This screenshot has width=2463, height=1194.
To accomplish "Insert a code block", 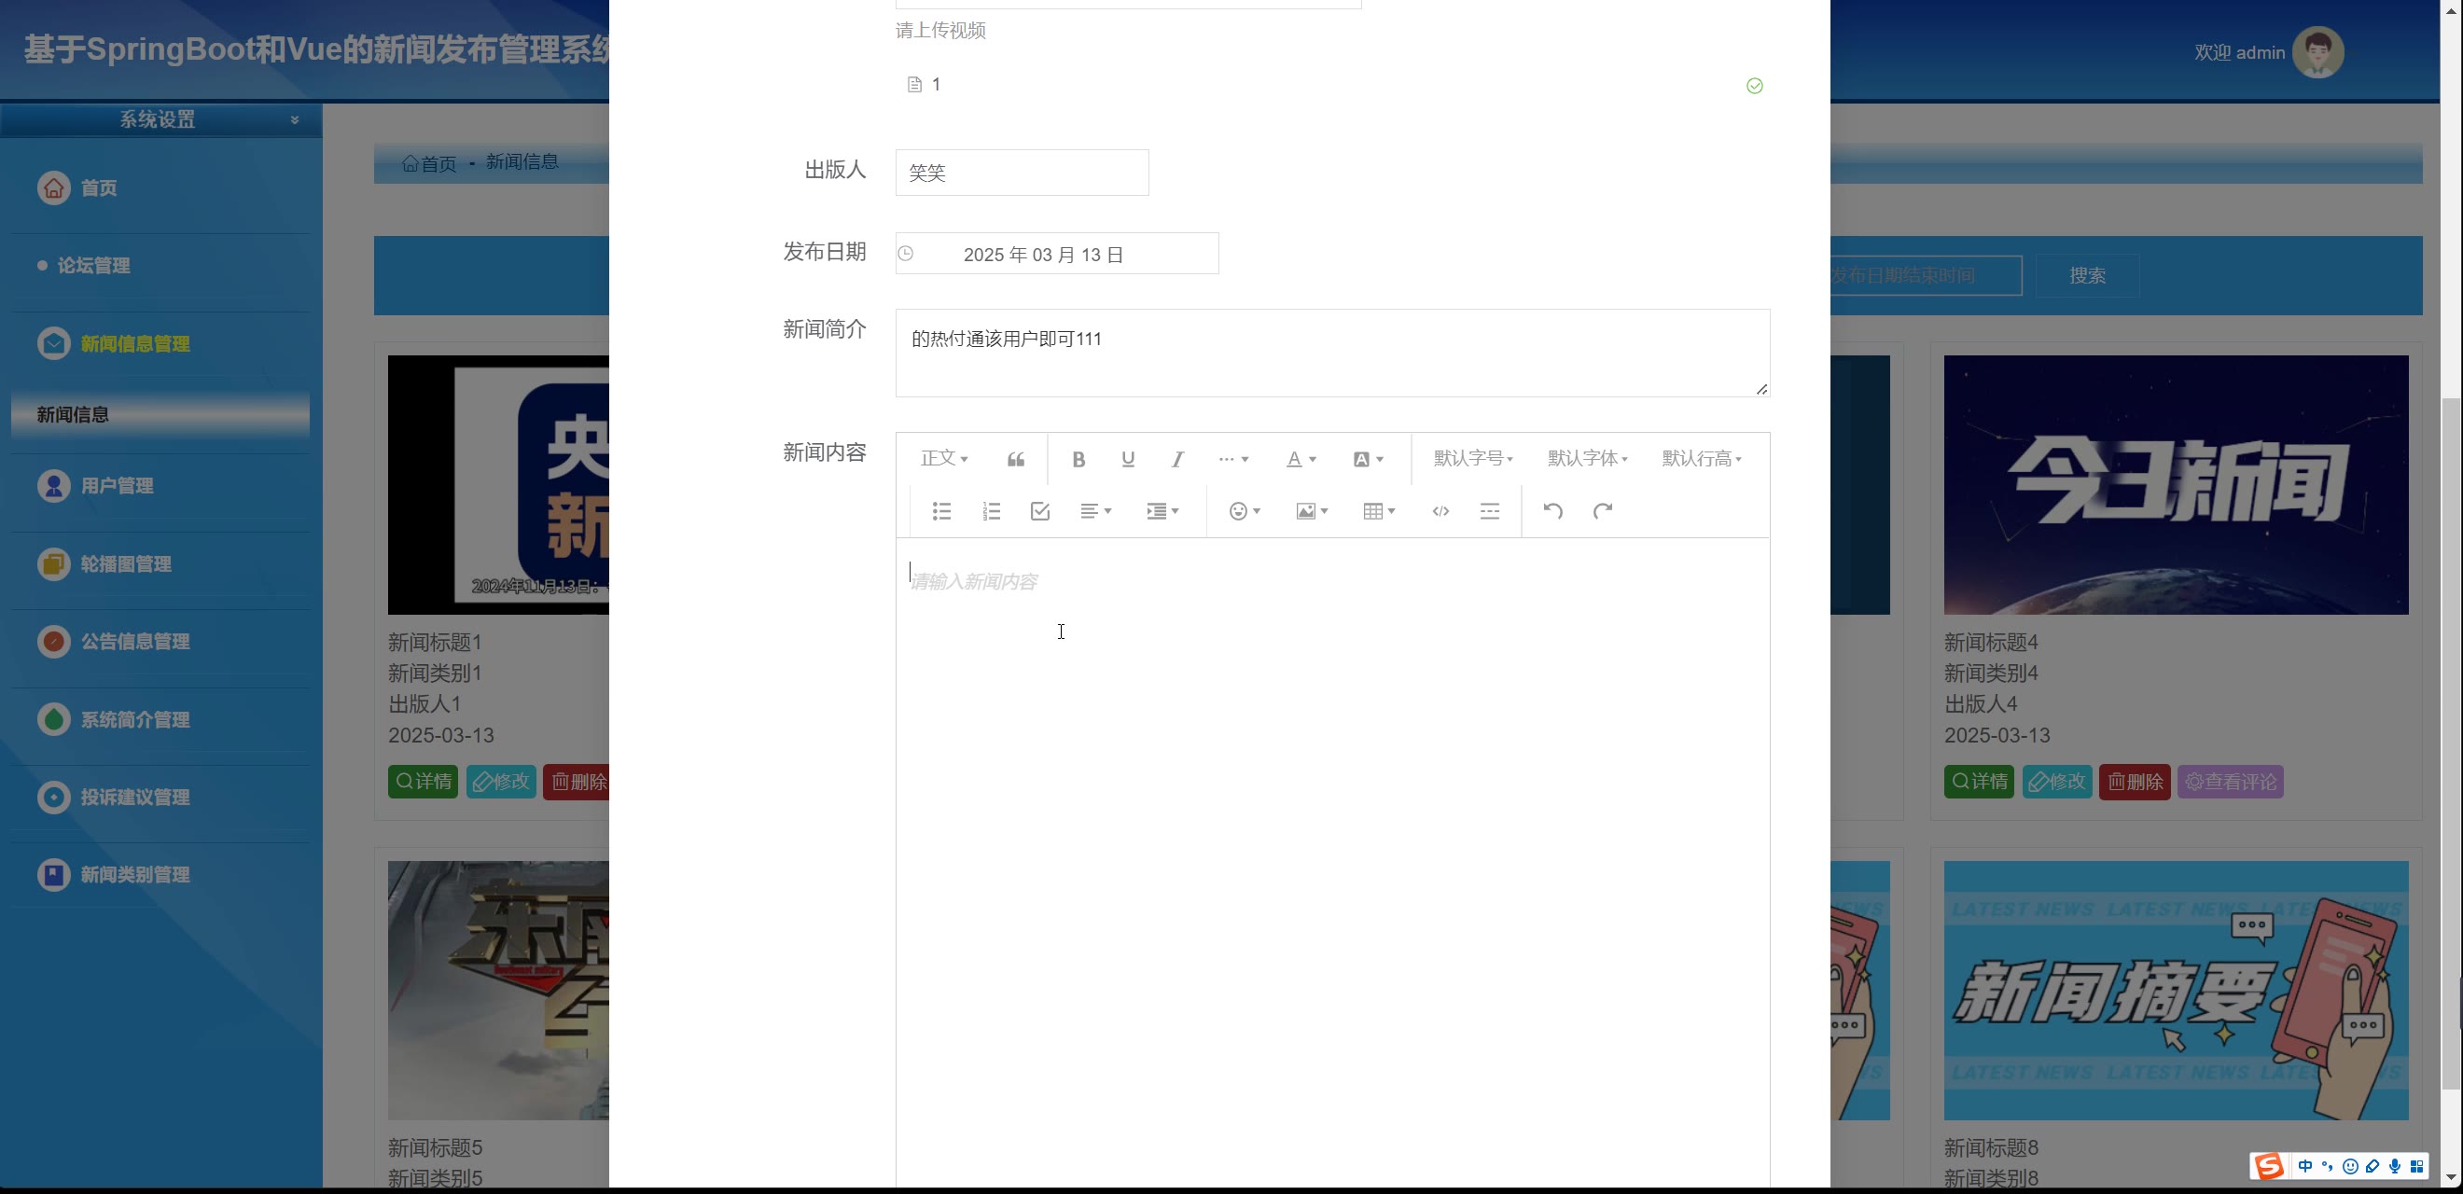I will (1440, 511).
